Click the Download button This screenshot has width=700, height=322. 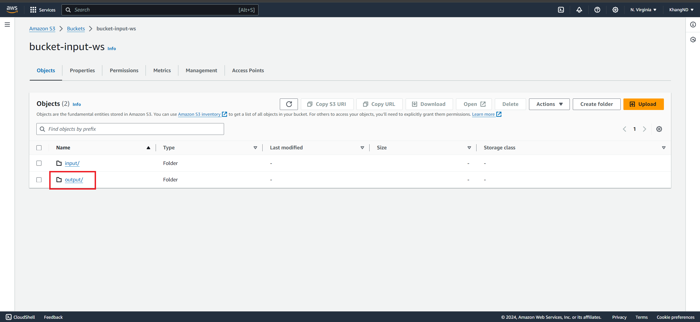[429, 104]
